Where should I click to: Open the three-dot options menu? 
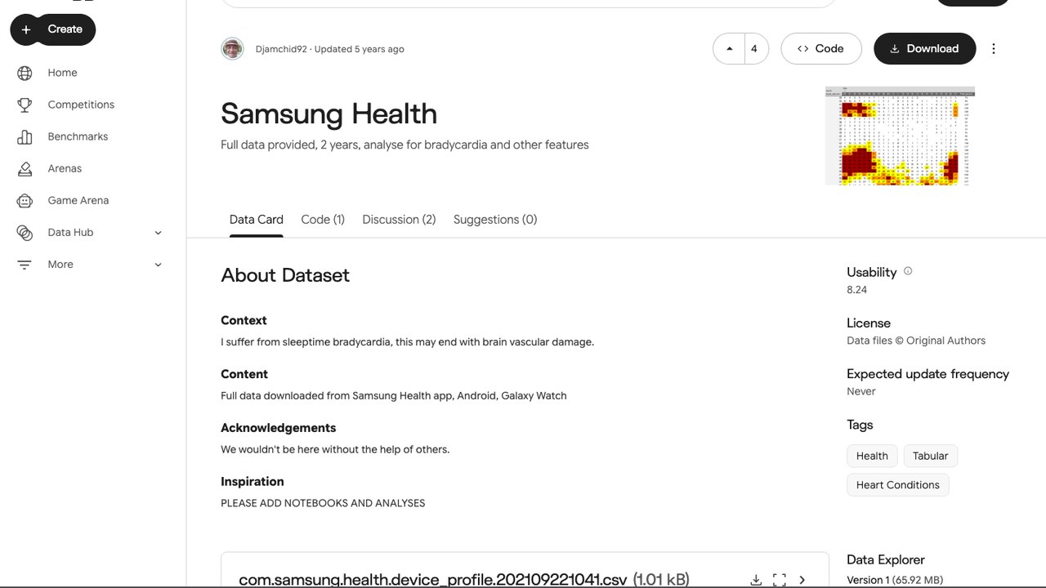[994, 49]
